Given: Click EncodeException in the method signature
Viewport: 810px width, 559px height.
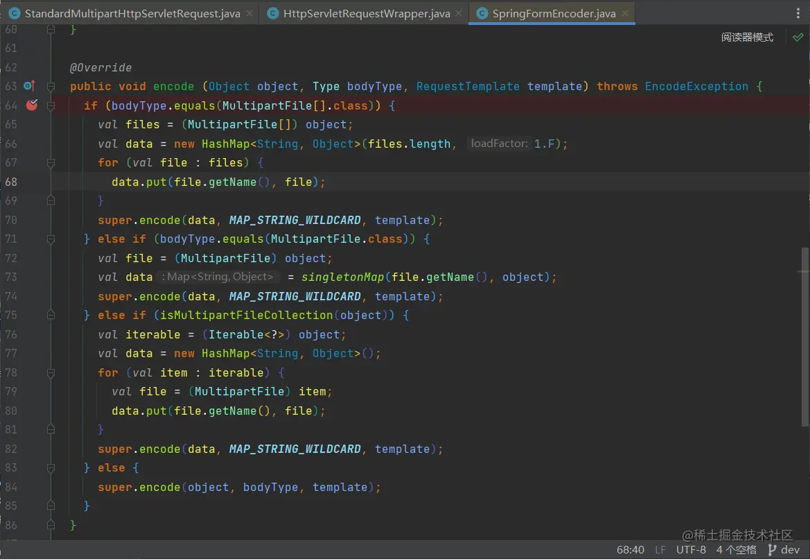Looking at the screenshot, I should [696, 87].
